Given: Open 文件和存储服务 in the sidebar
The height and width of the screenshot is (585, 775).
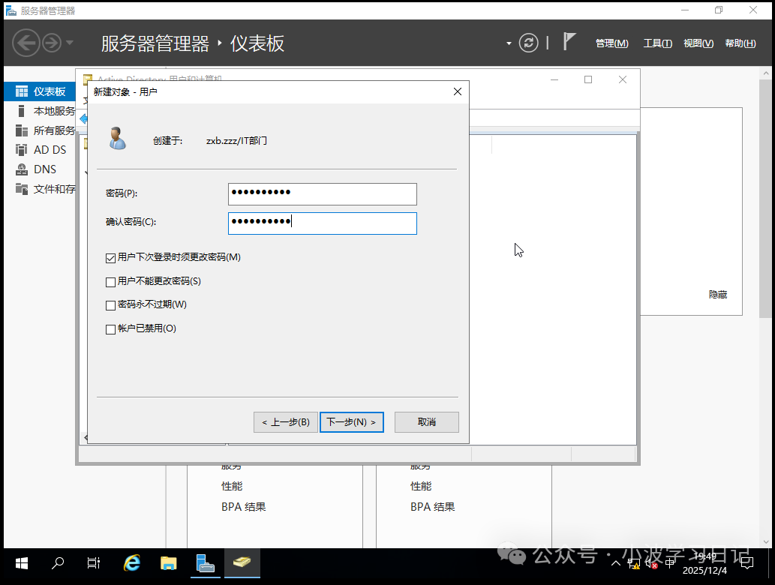Looking at the screenshot, I should (x=45, y=188).
